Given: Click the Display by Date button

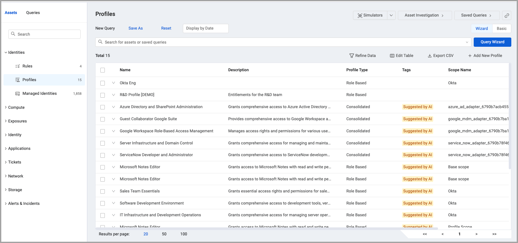Looking at the screenshot, I should 205,28.
